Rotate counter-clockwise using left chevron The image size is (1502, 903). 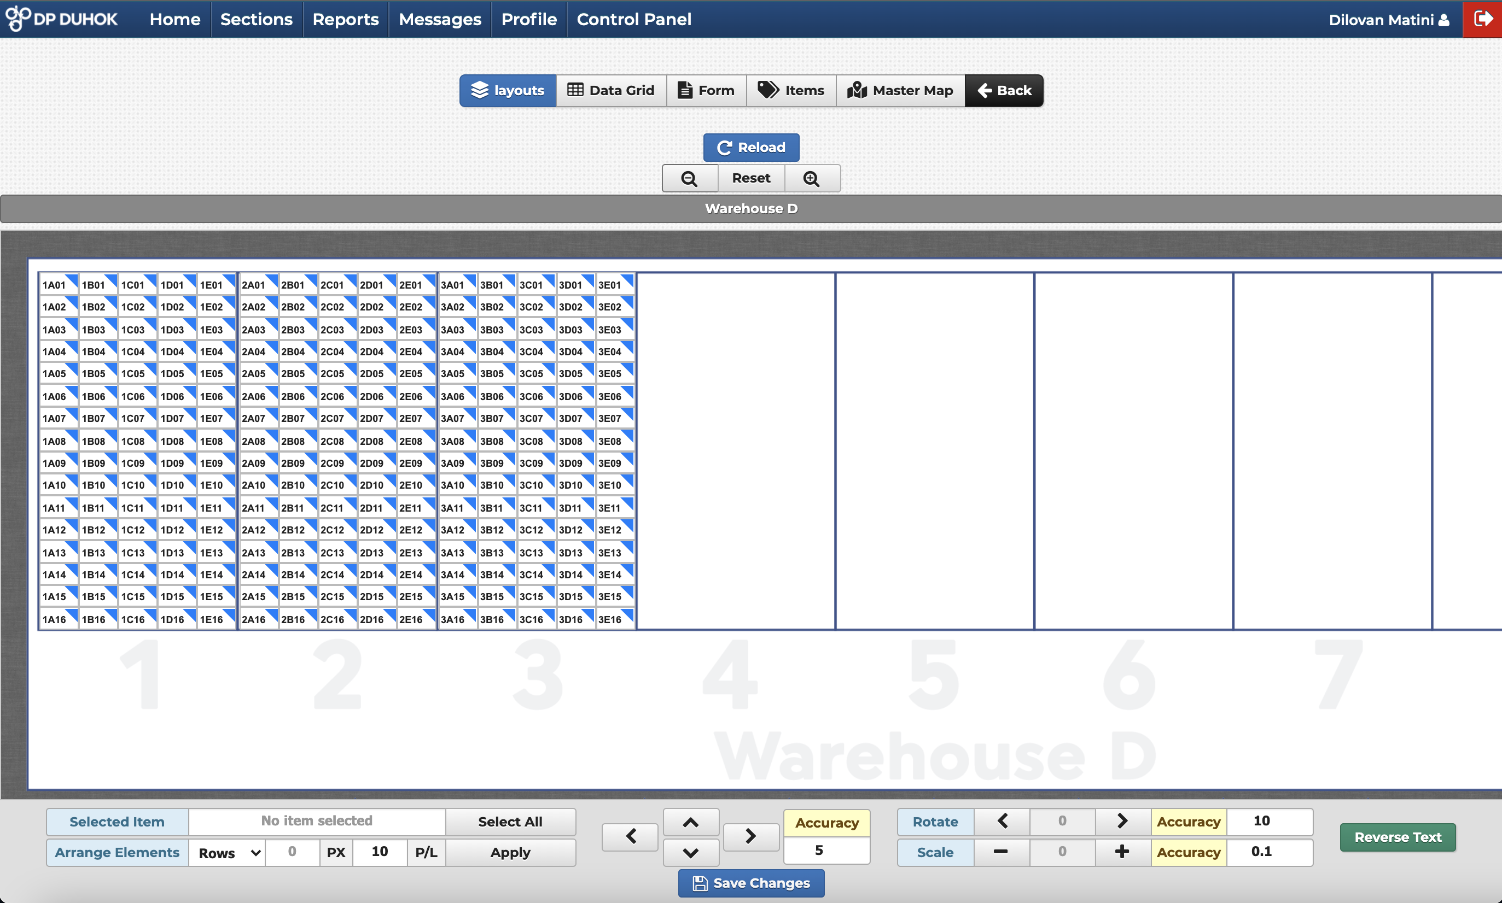[x=1002, y=822]
